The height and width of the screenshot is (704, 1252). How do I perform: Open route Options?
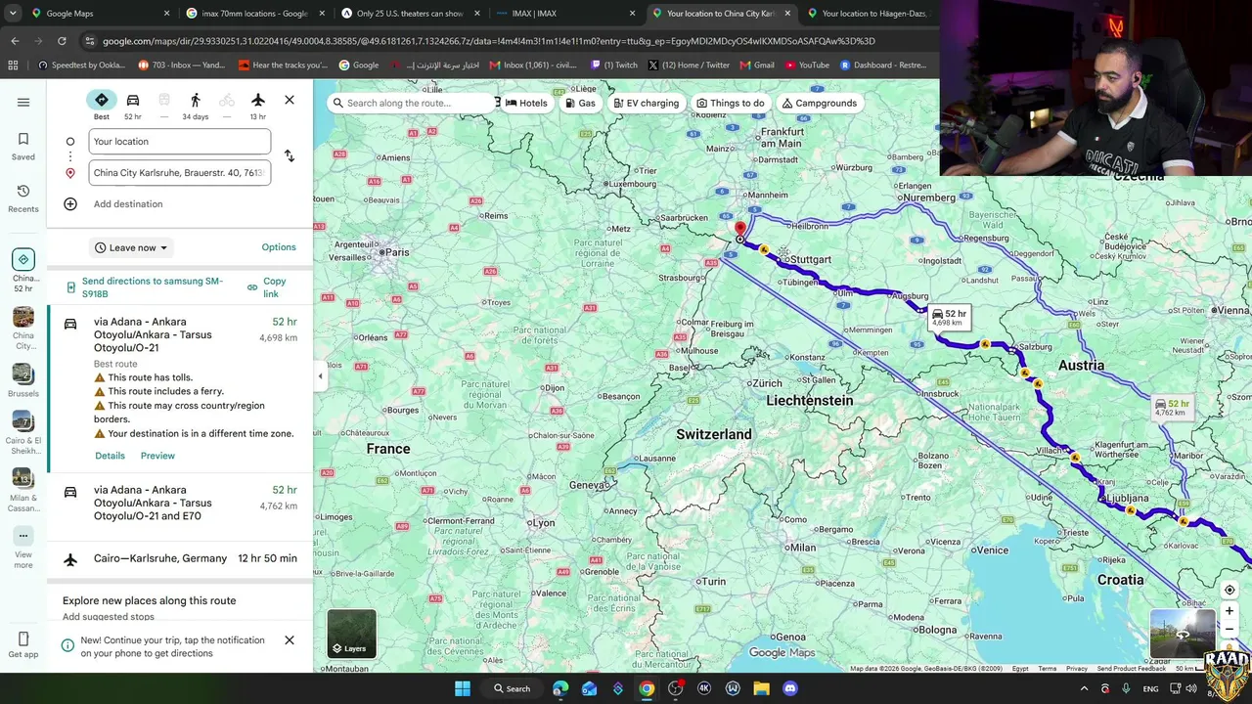pyautogui.click(x=279, y=247)
